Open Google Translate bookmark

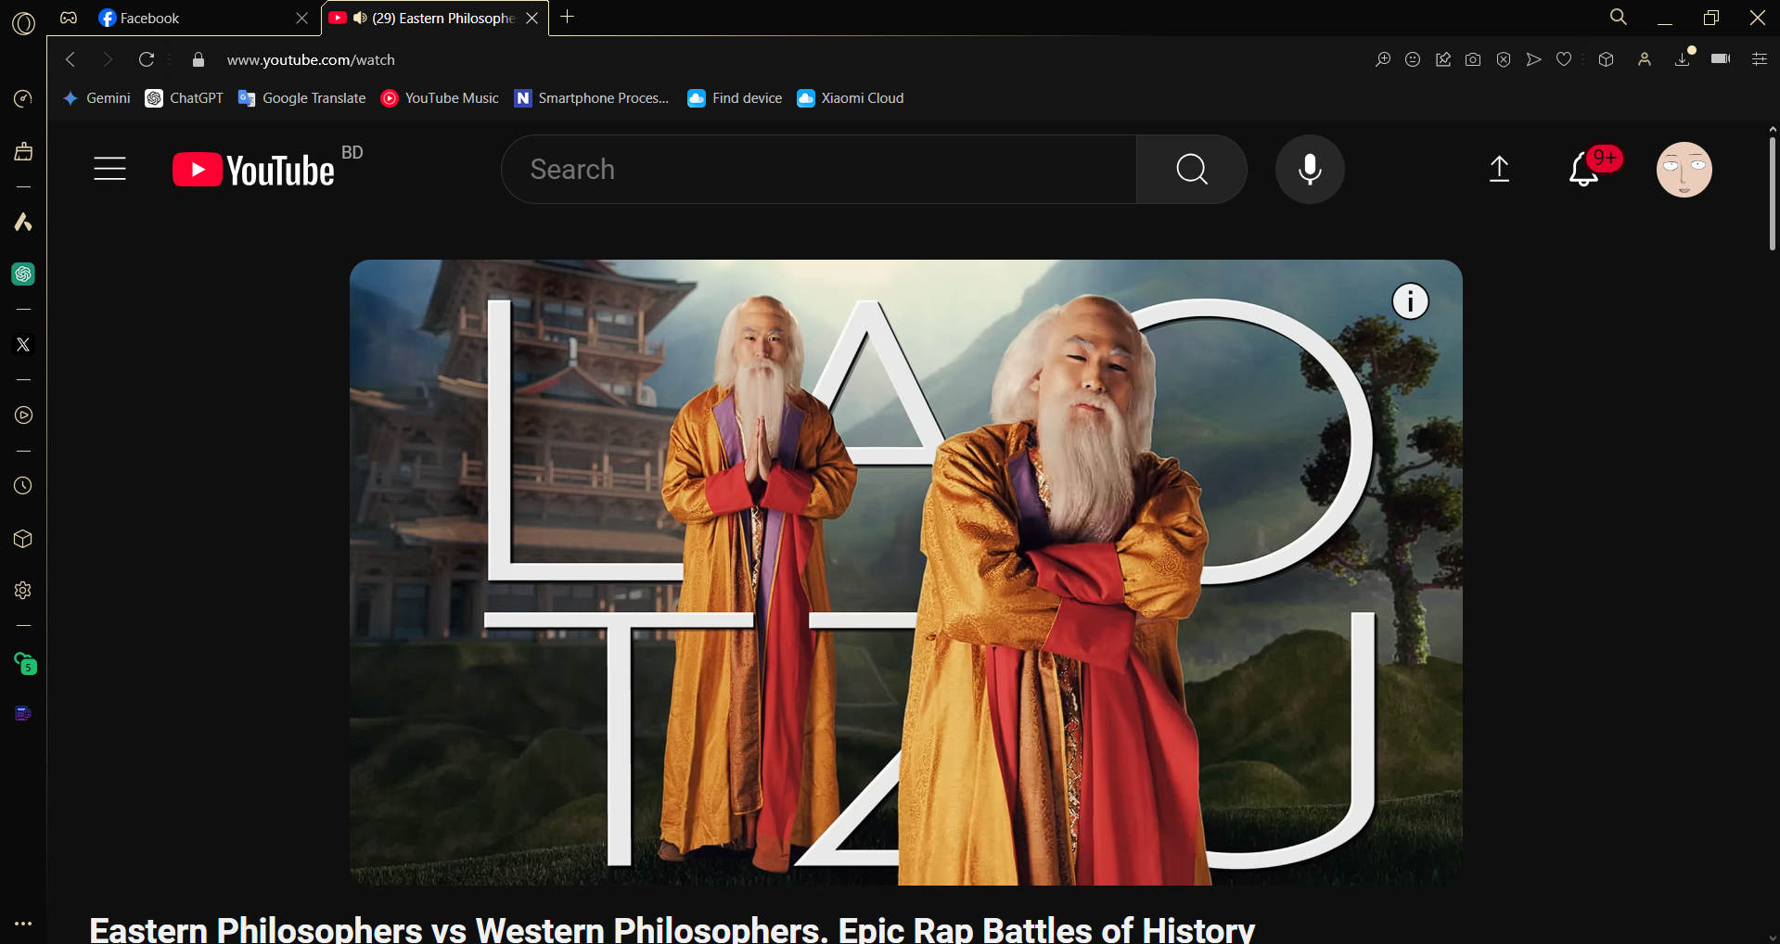[302, 98]
